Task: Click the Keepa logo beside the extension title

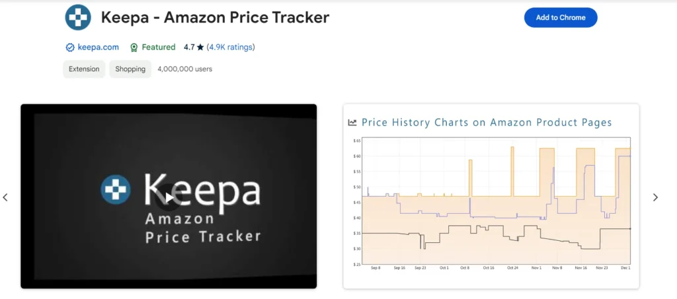Action: coord(78,18)
